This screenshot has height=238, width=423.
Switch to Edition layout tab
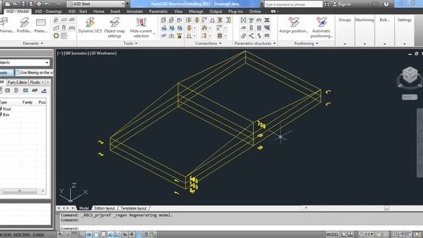pos(104,208)
